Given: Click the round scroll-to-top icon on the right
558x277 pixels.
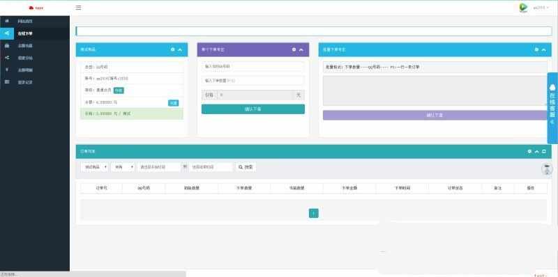Looking at the screenshot, I should [x=547, y=169].
